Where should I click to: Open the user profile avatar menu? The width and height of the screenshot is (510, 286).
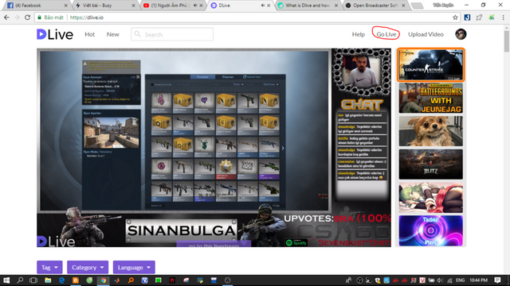(x=461, y=34)
